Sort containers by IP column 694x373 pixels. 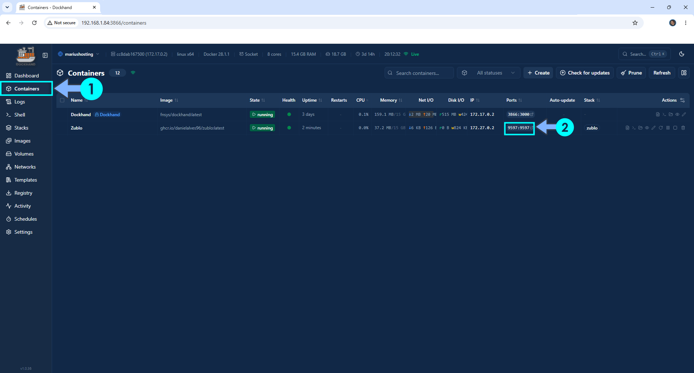(475, 100)
